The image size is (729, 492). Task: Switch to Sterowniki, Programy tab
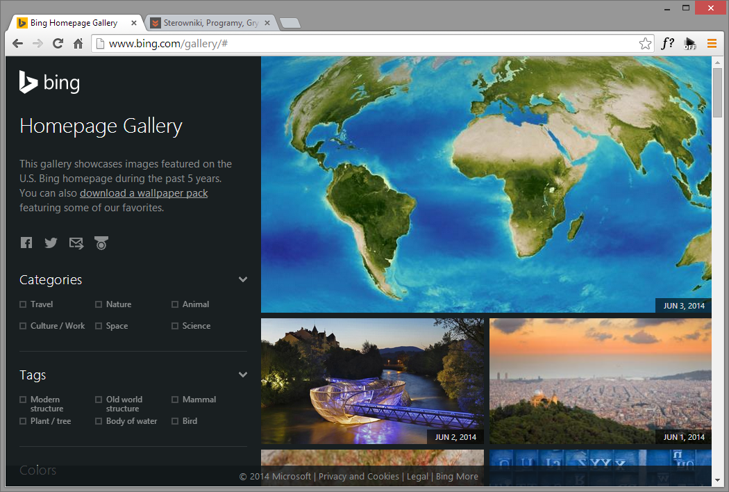click(x=210, y=23)
